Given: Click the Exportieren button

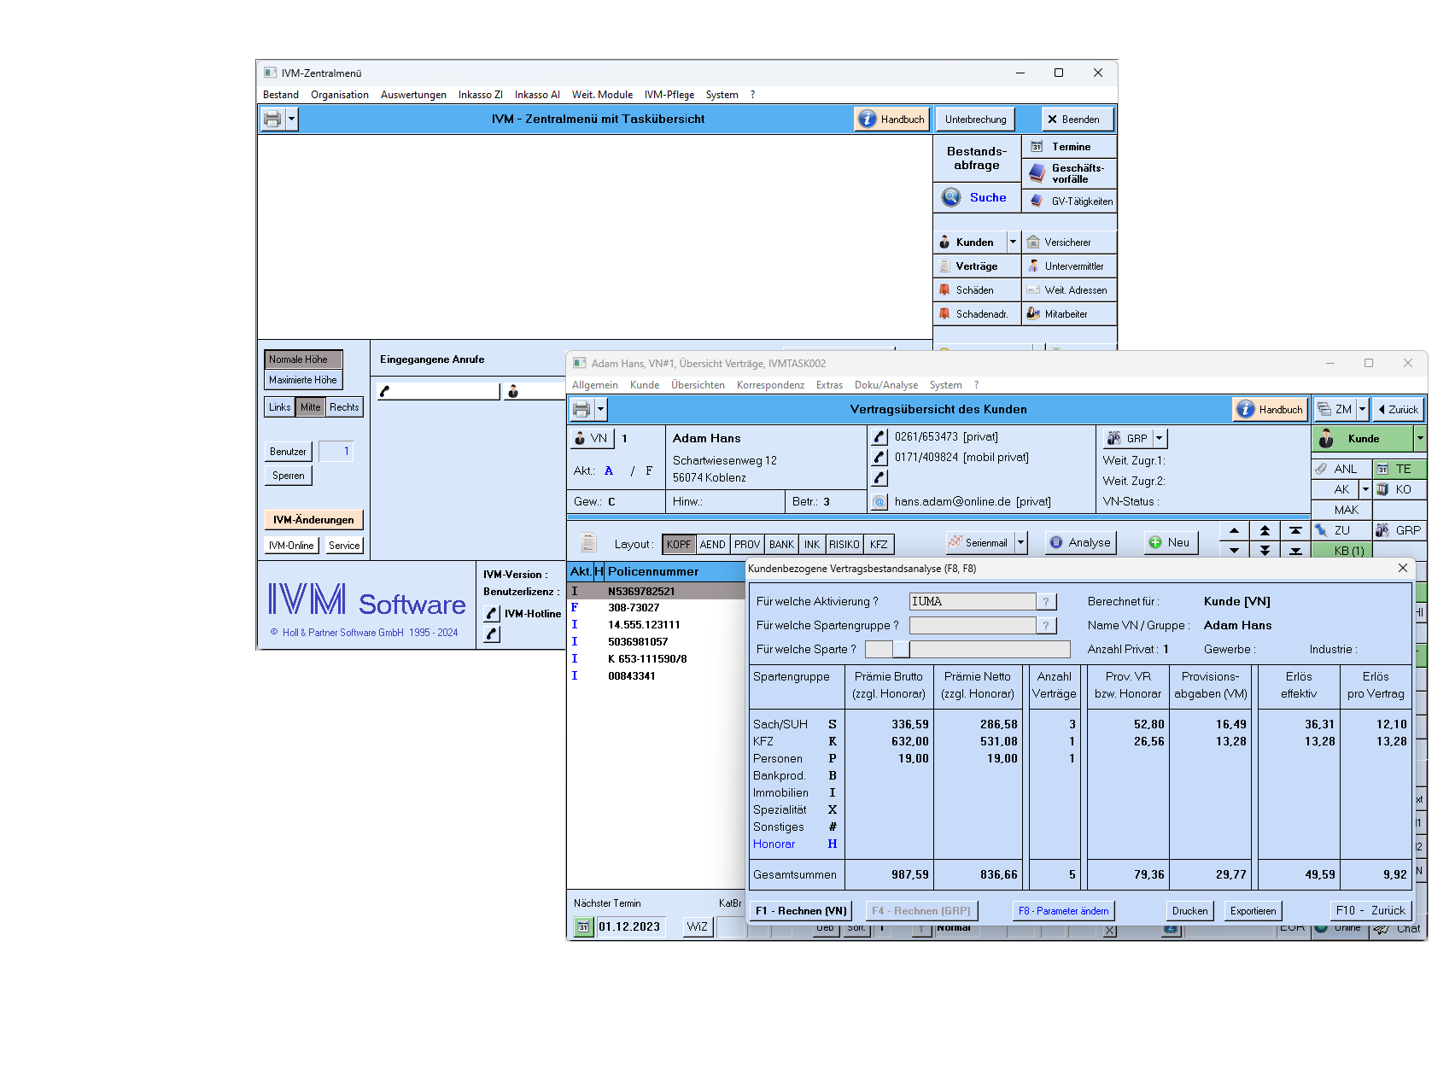Looking at the screenshot, I should (1253, 911).
